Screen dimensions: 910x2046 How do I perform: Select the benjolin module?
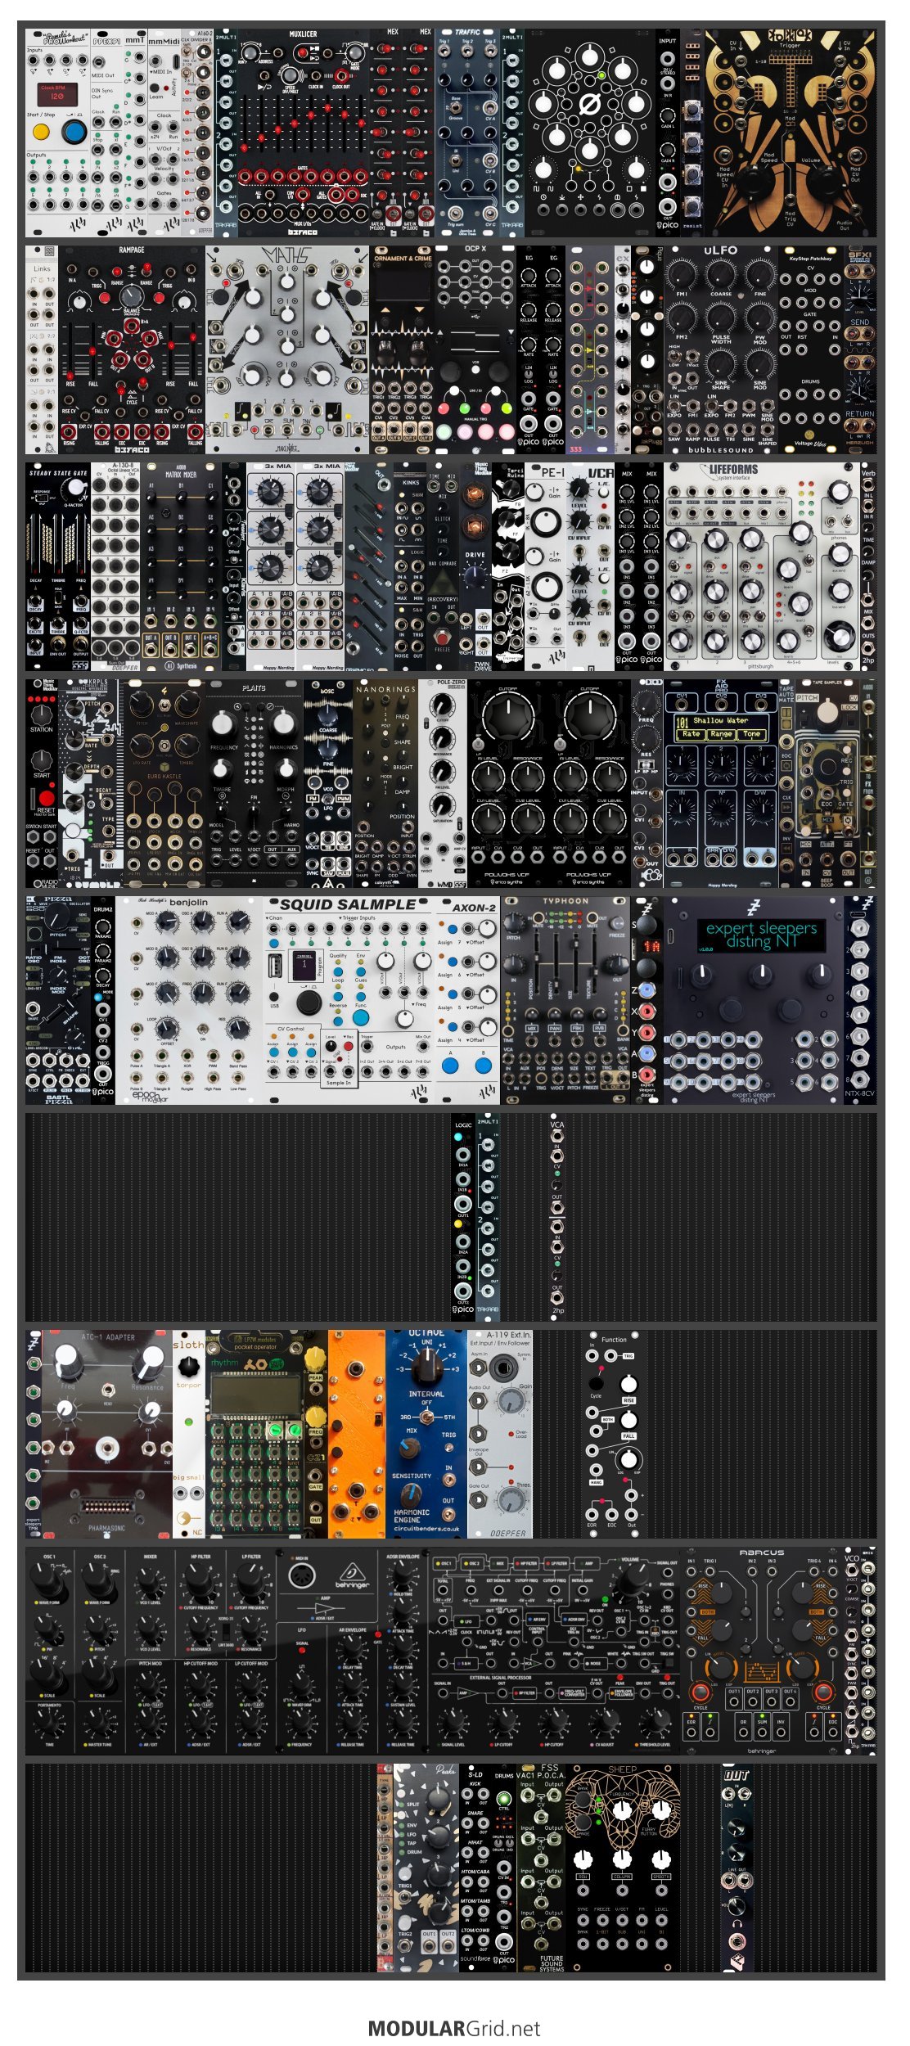[x=189, y=1001]
